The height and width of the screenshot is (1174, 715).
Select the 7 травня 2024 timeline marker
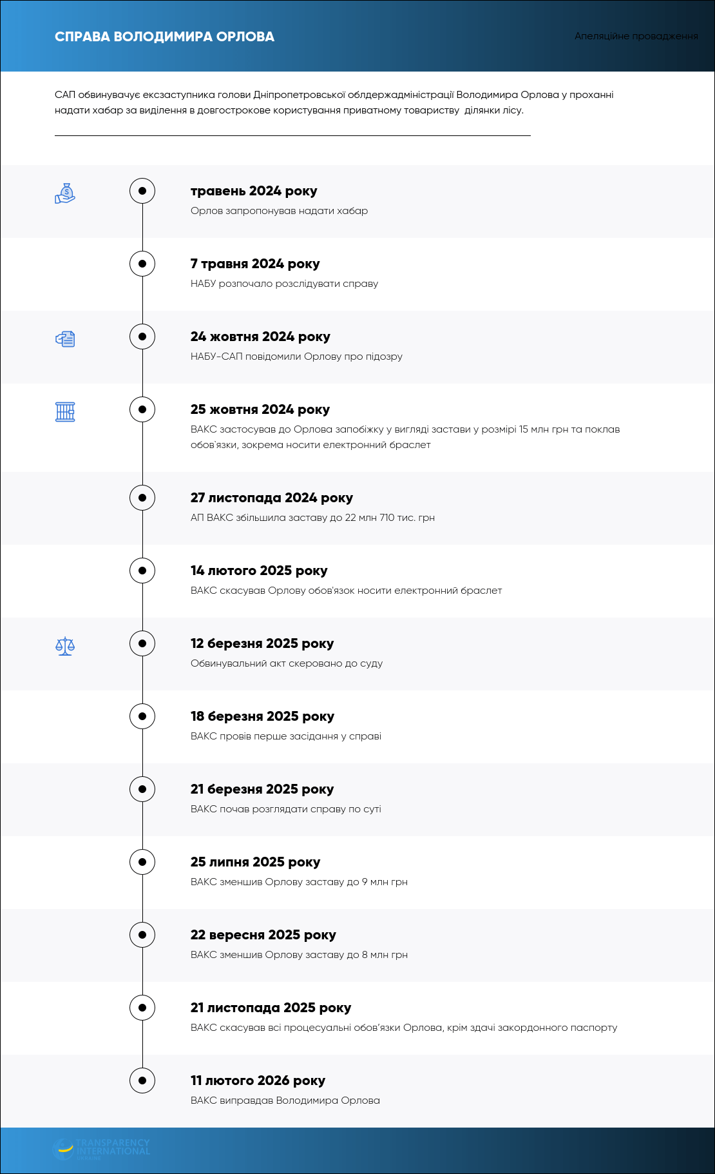[x=142, y=264]
